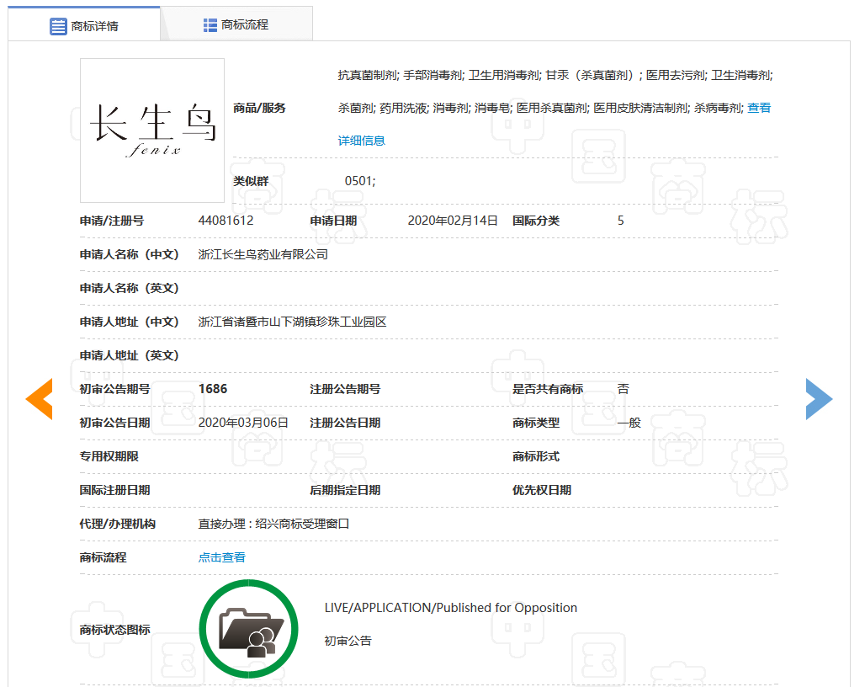Click the 申请/注册号 label
This screenshot has width=865, height=687.
[x=111, y=221]
